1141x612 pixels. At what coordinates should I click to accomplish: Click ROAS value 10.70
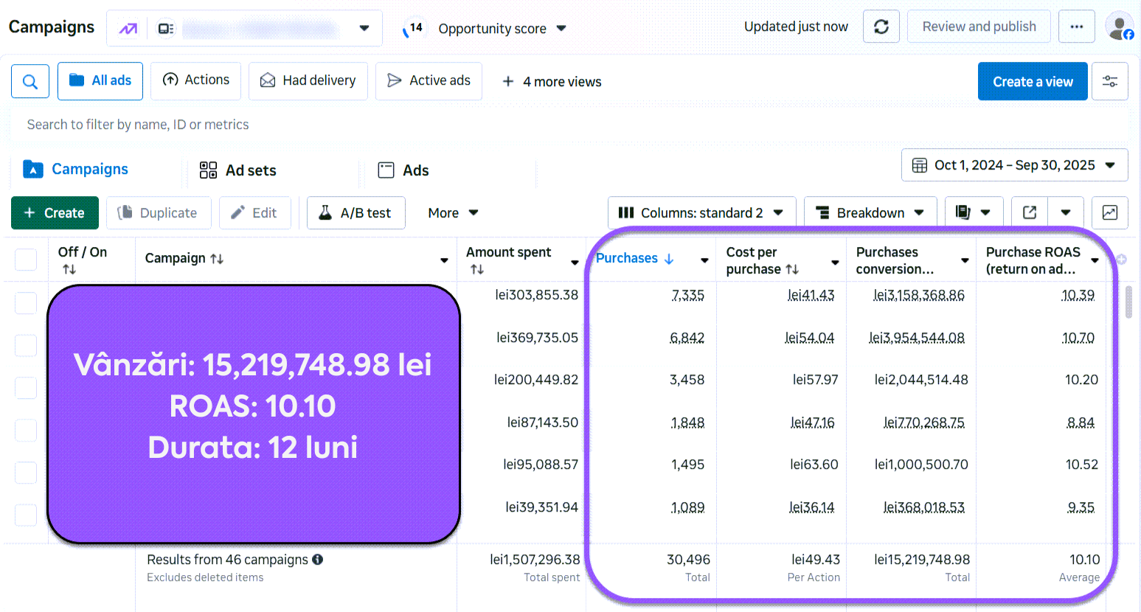click(1078, 338)
